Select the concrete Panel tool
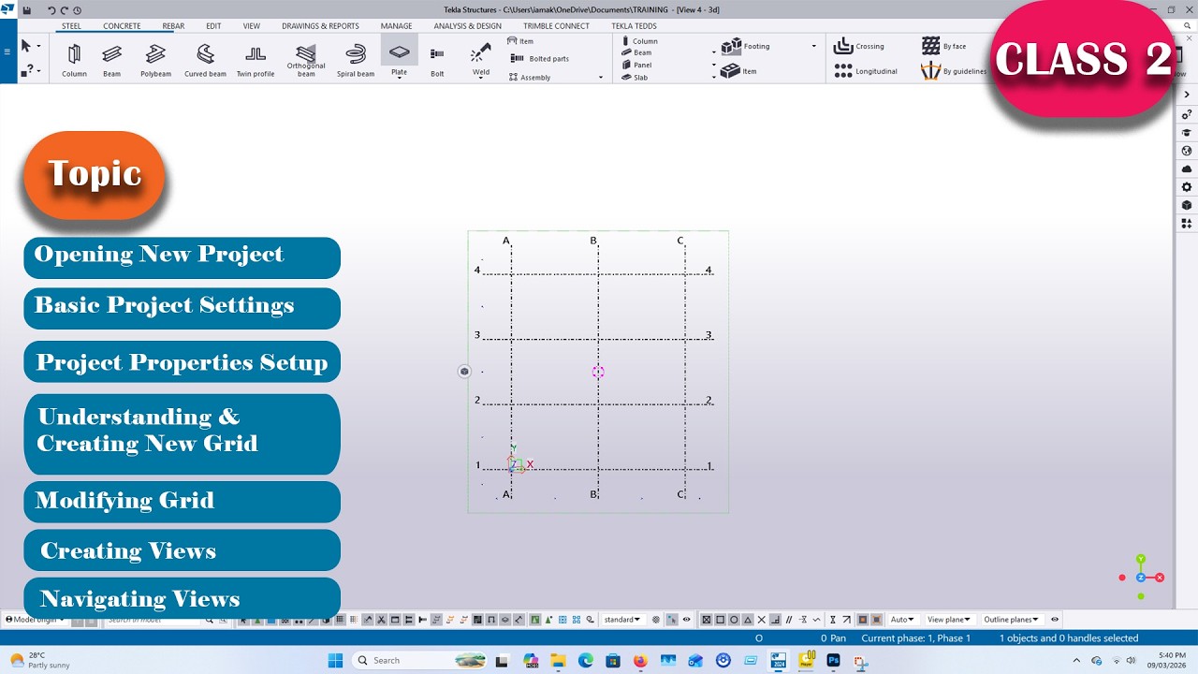Image resolution: width=1198 pixels, height=674 pixels. click(x=636, y=66)
